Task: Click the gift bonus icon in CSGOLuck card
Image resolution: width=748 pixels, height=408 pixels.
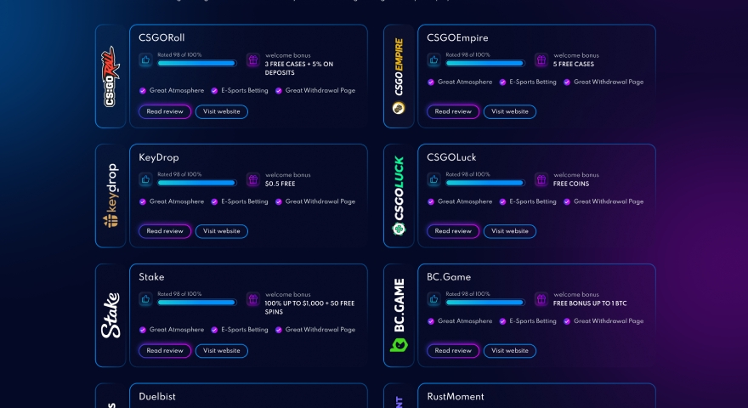Action: (x=541, y=179)
